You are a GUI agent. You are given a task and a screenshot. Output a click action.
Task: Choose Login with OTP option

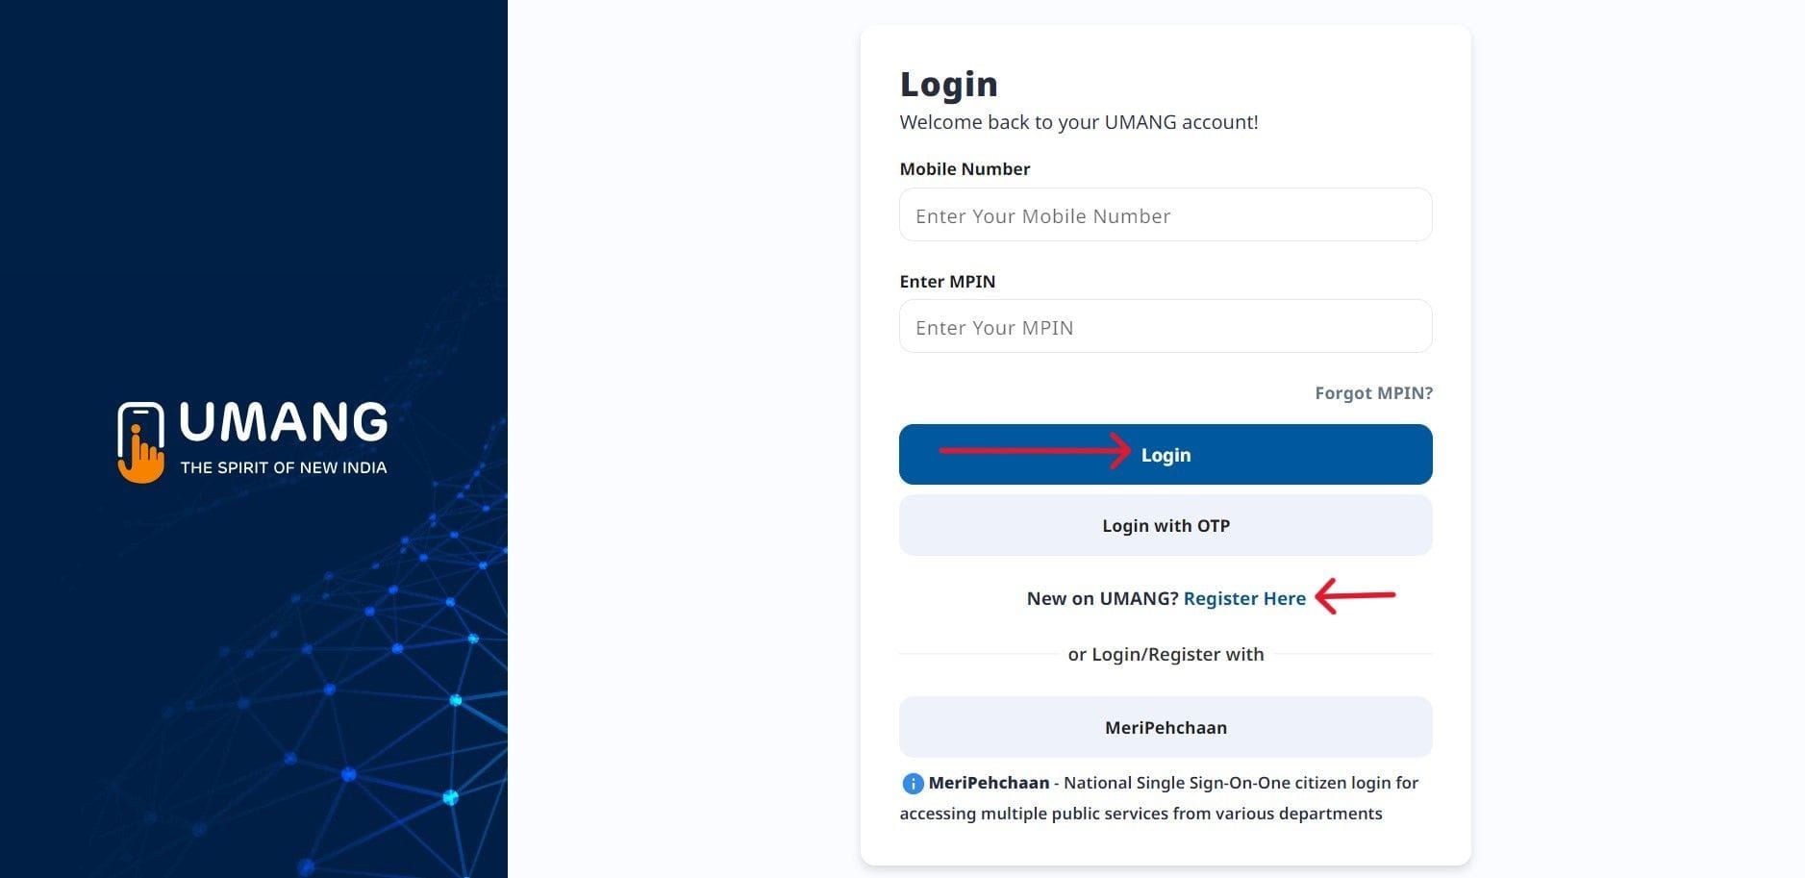click(1165, 525)
